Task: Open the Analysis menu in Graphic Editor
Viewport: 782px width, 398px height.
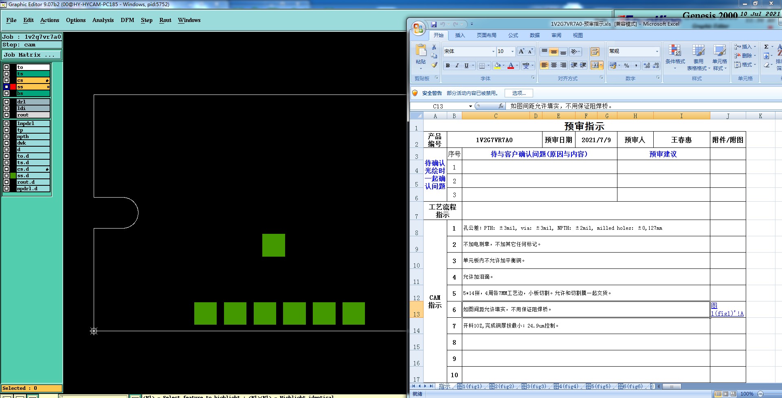Action: coord(103,20)
